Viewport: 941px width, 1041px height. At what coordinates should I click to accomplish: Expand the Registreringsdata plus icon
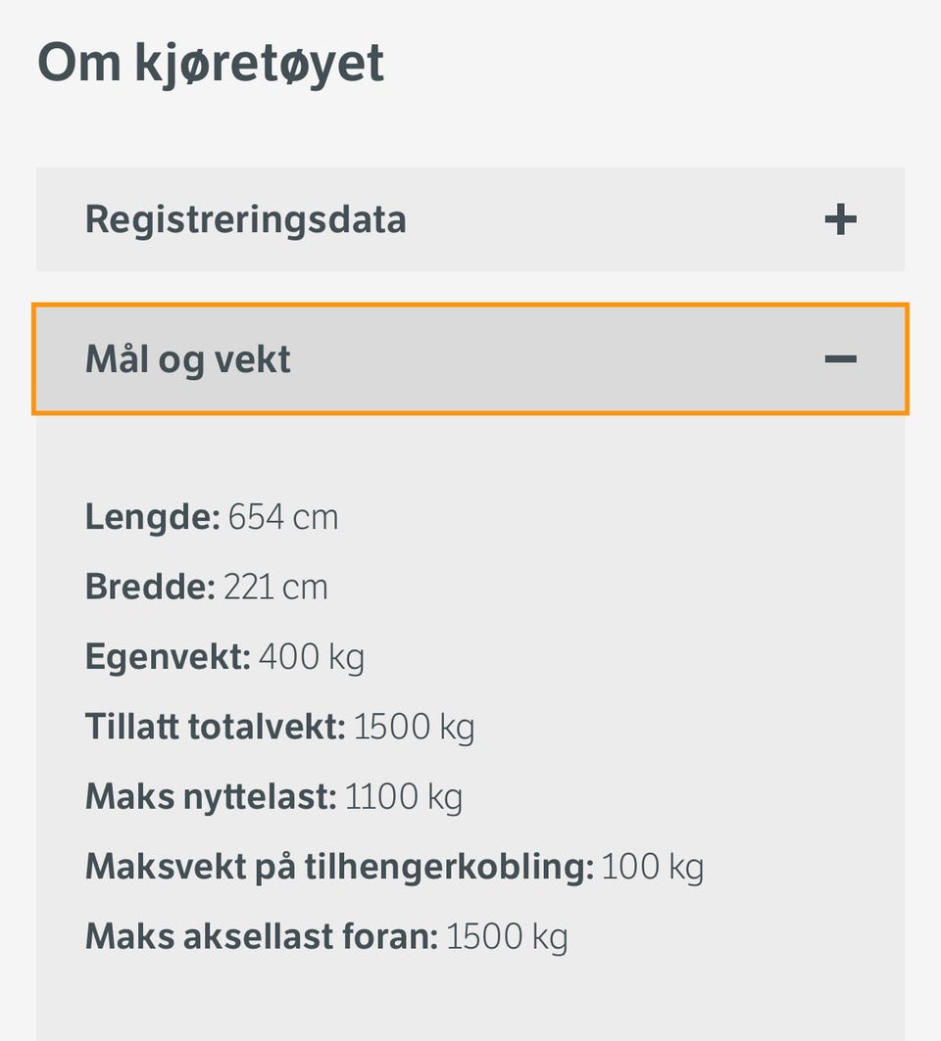(840, 219)
